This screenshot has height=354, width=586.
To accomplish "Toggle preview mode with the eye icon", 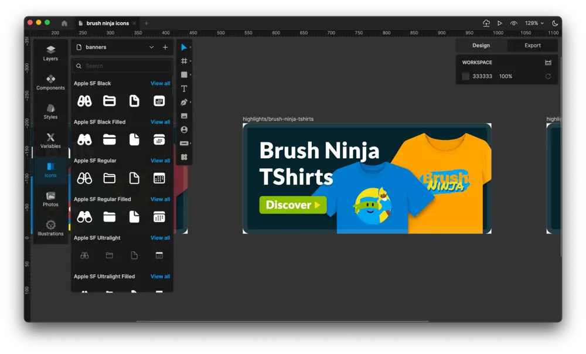I will [513, 23].
